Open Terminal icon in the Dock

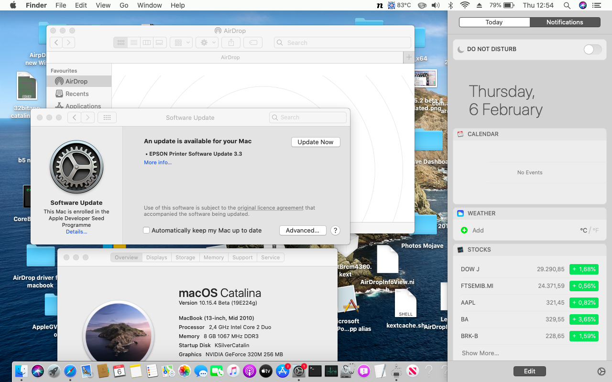[315, 371]
